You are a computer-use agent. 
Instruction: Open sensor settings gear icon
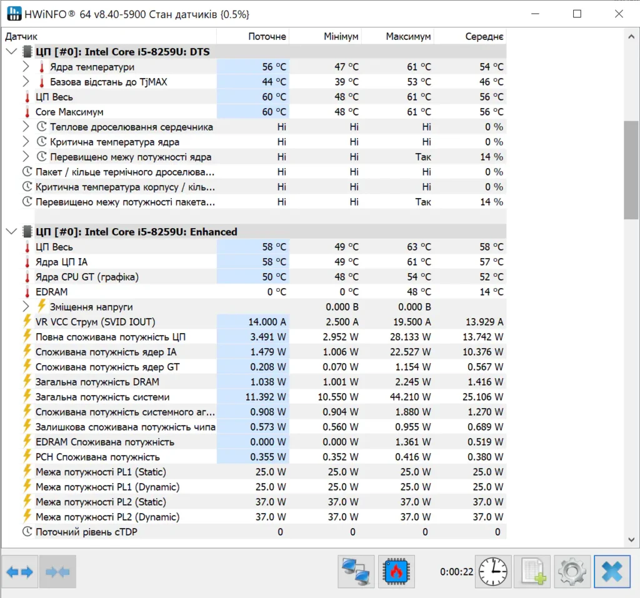coord(572,572)
